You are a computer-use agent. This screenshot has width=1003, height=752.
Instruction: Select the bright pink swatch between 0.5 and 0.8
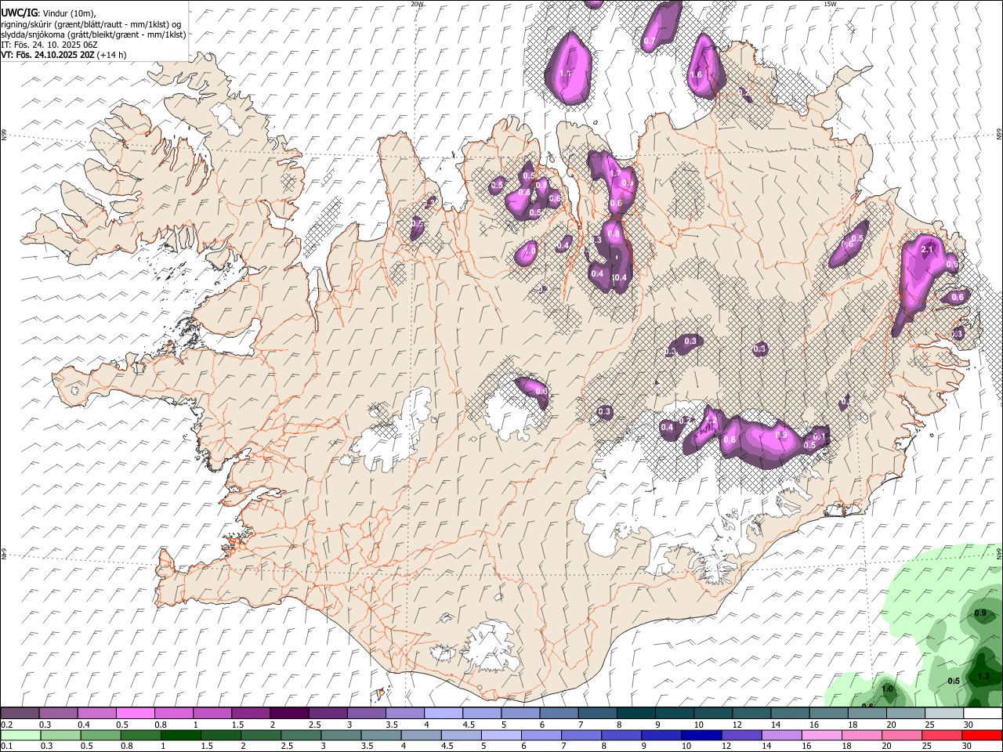[135, 714]
